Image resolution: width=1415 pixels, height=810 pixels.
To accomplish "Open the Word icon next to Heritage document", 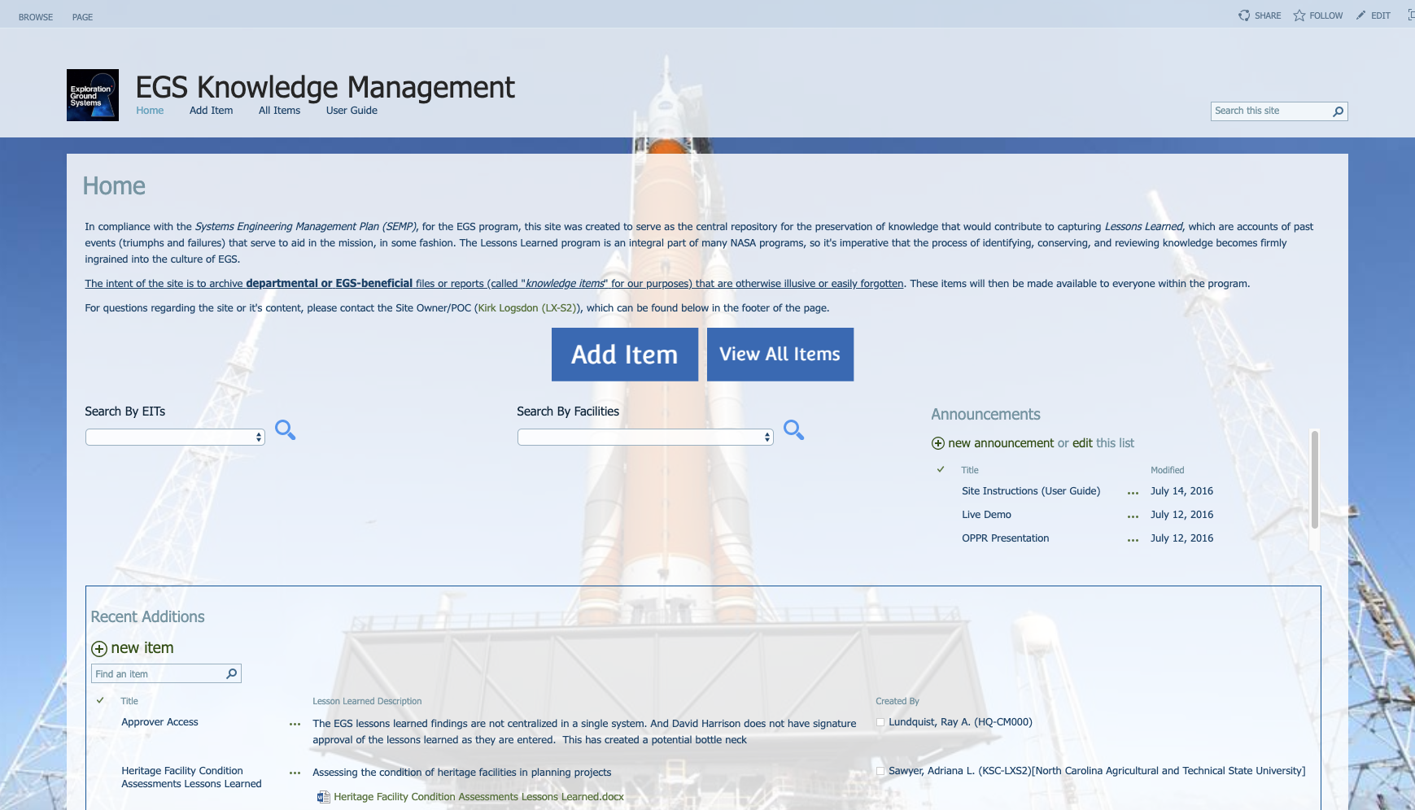I will (322, 797).
